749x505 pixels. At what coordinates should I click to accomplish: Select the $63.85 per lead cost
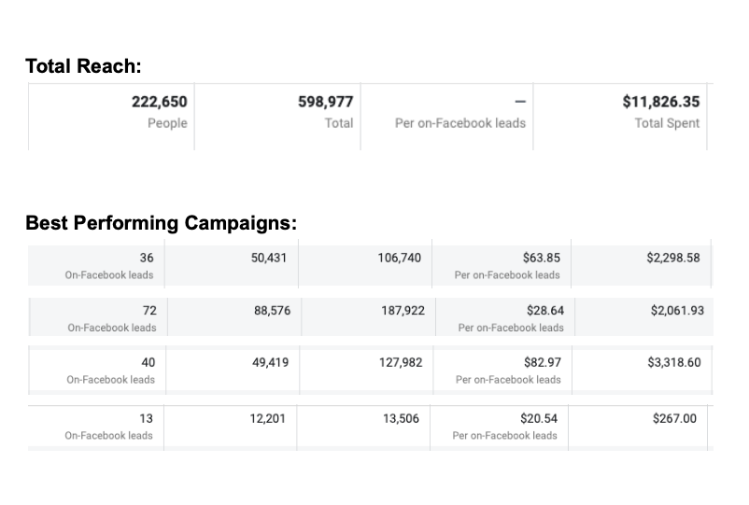(542, 258)
